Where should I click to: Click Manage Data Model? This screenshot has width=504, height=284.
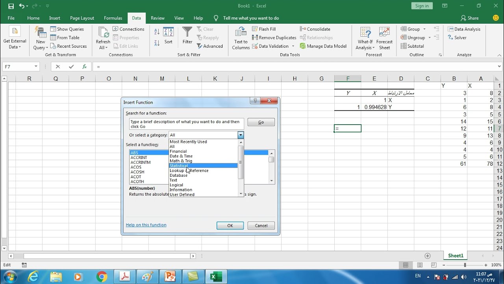[x=323, y=46]
